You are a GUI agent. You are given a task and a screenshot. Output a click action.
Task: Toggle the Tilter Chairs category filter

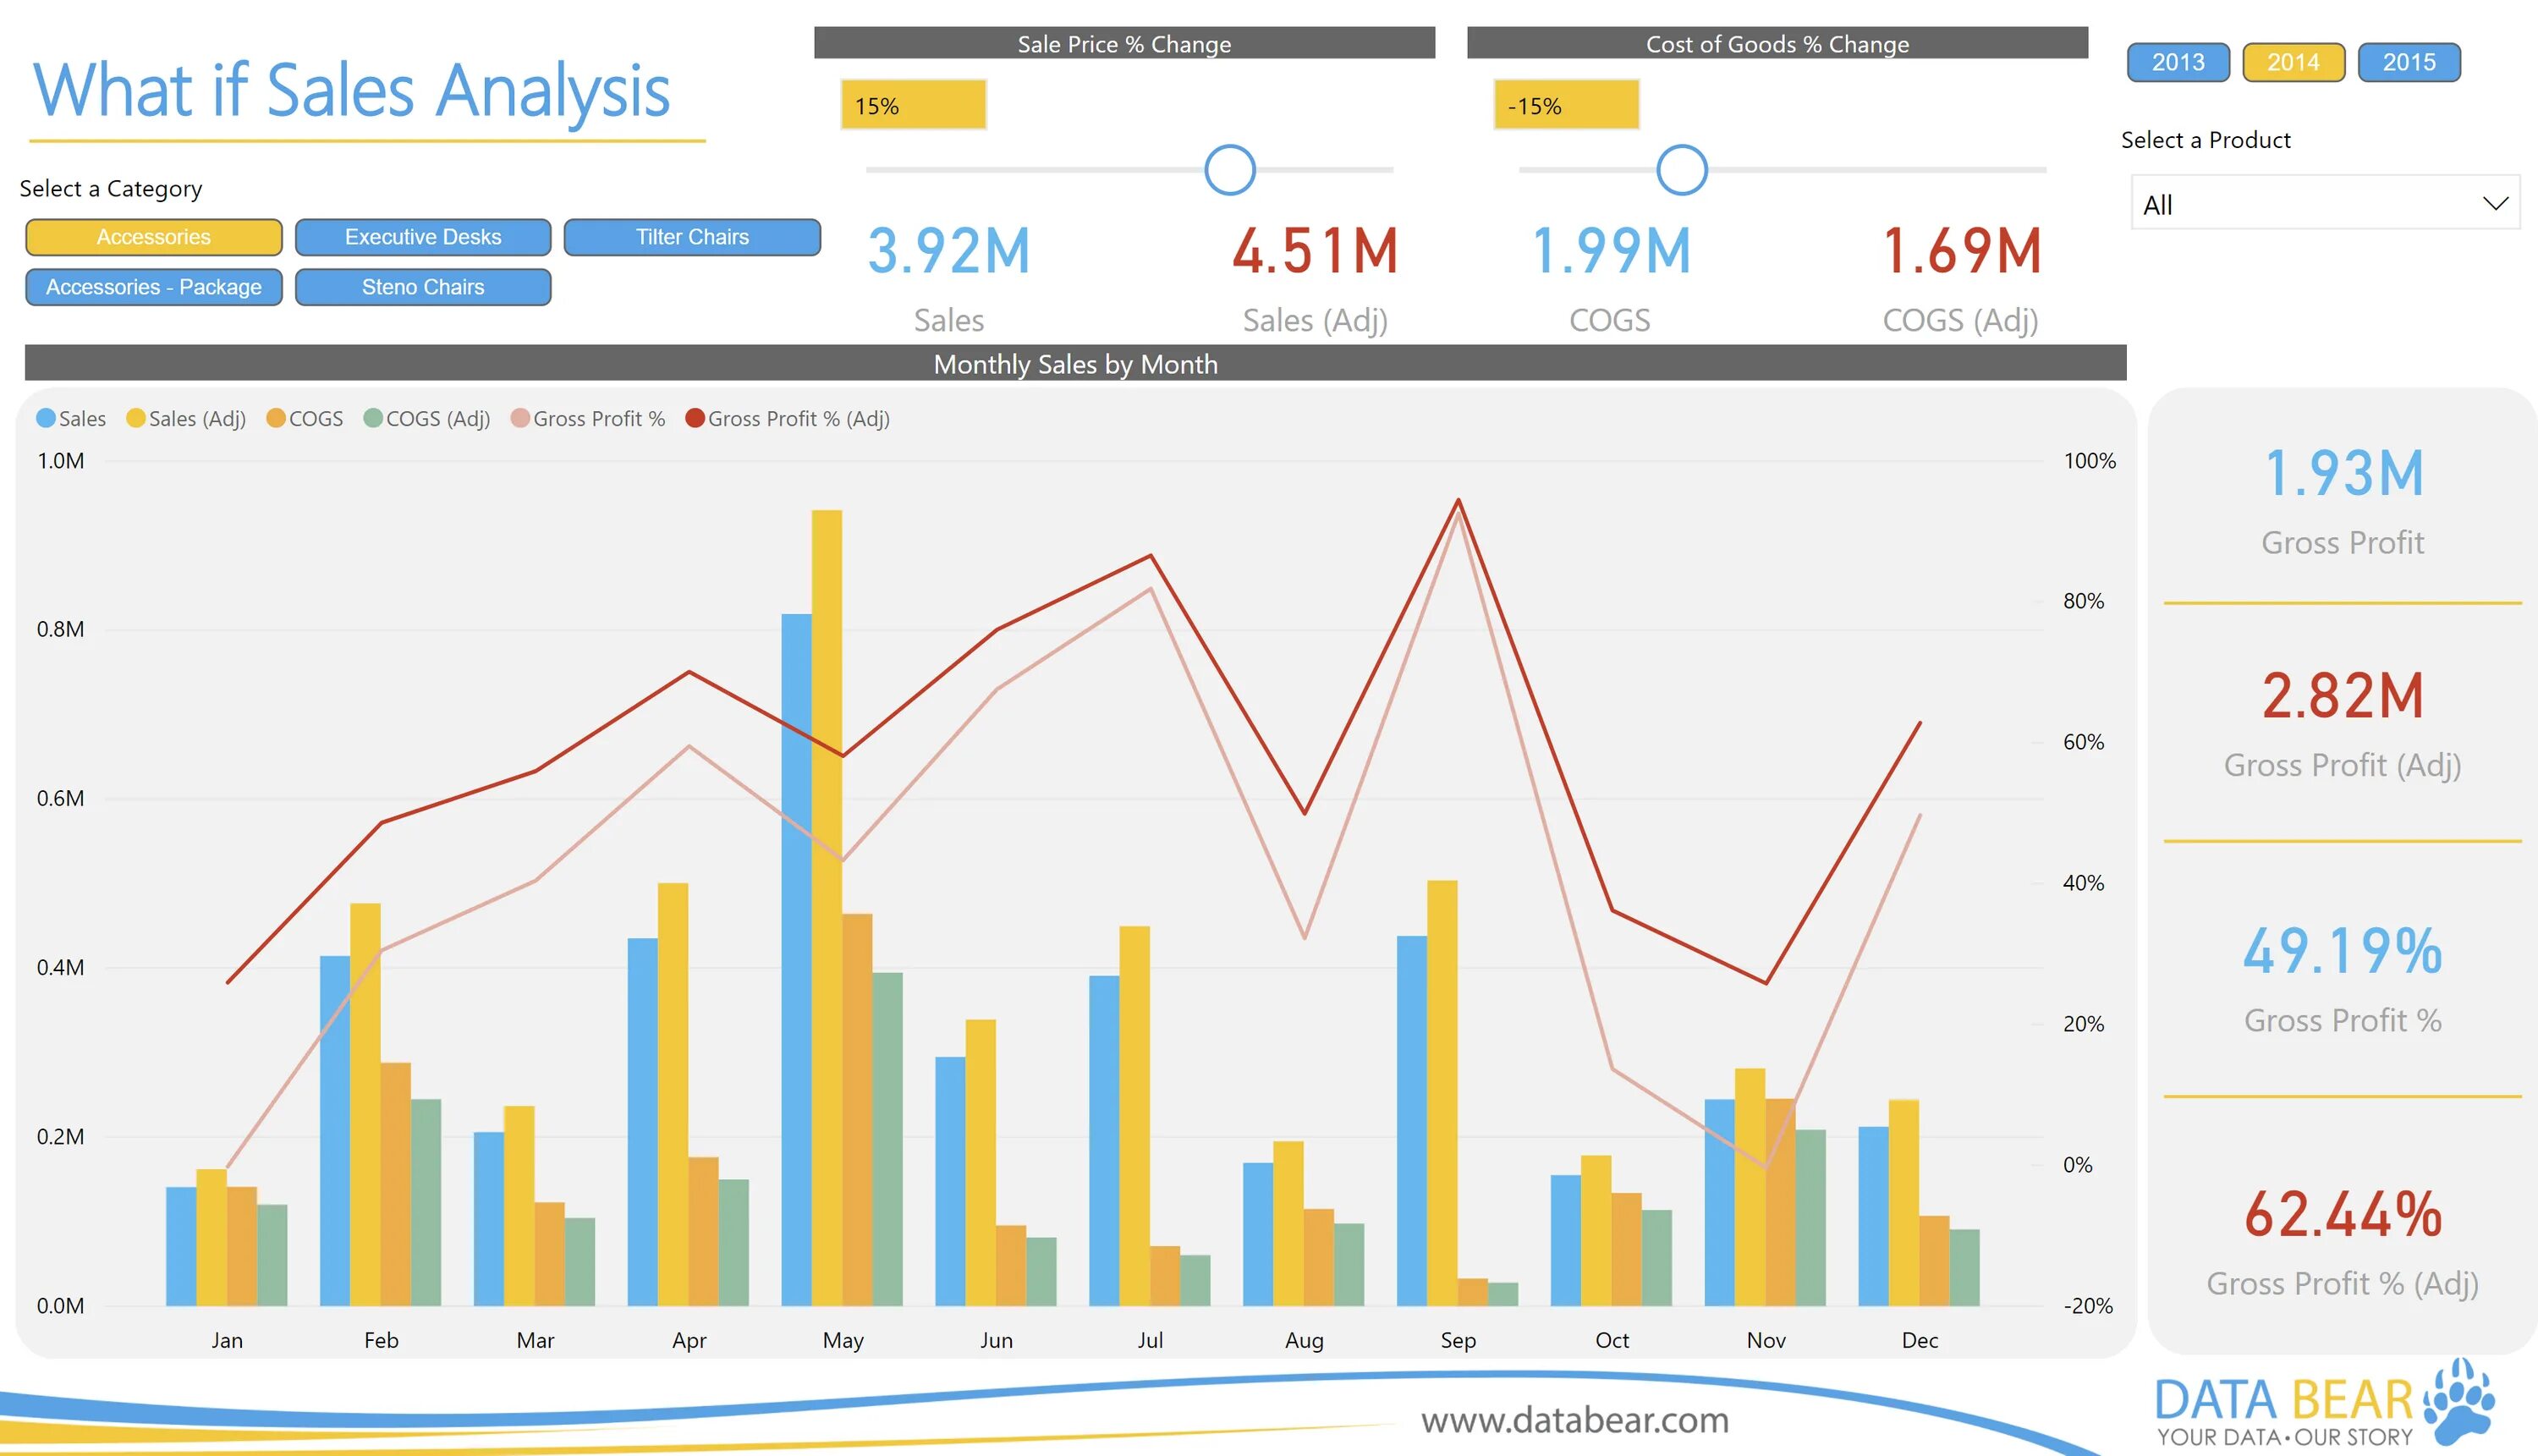[692, 237]
